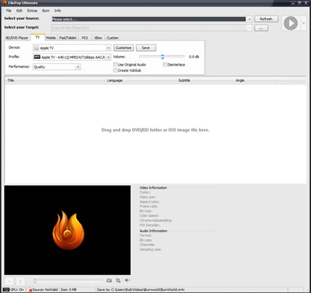The width and height of the screenshot is (311, 293).
Task: Click the target browse ellipsis button
Action: 261,28
